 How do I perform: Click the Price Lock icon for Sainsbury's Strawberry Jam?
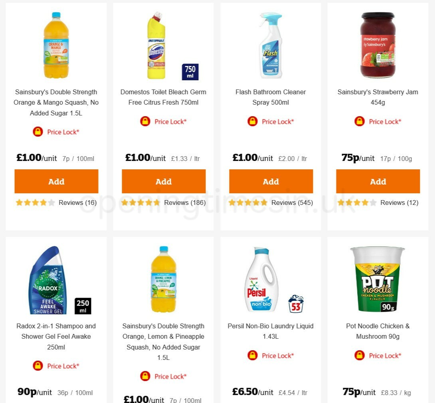[359, 121]
